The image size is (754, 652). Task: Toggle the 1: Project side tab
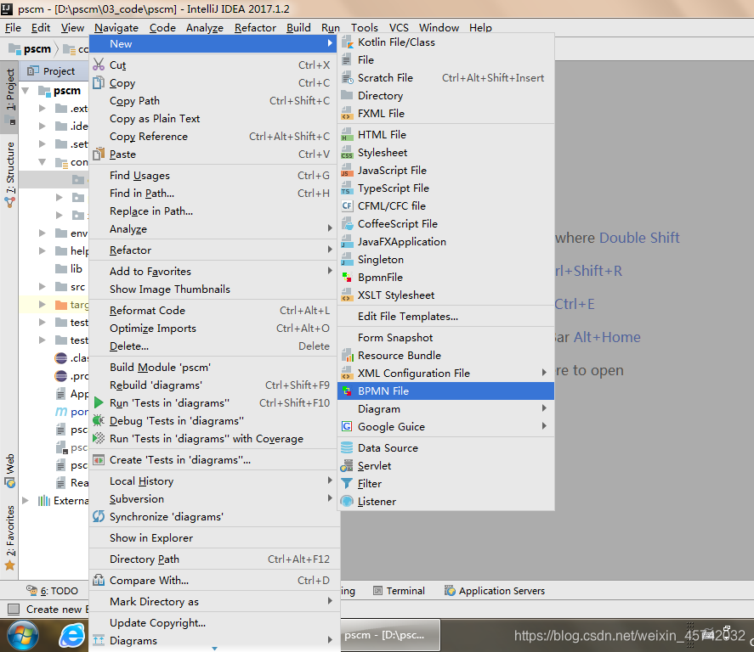pyautogui.click(x=10, y=96)
